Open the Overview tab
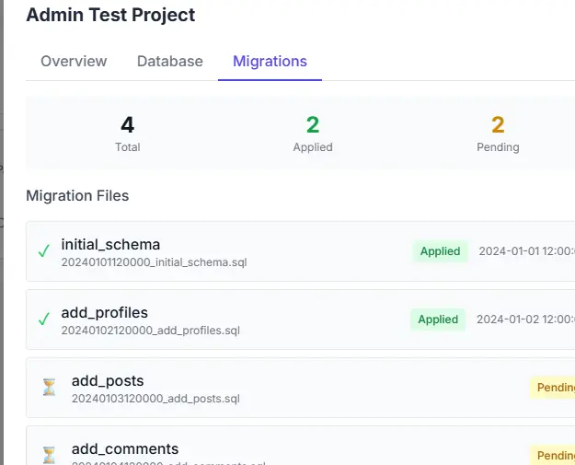This screenshot has height=465, width=575. coord(74,61)
